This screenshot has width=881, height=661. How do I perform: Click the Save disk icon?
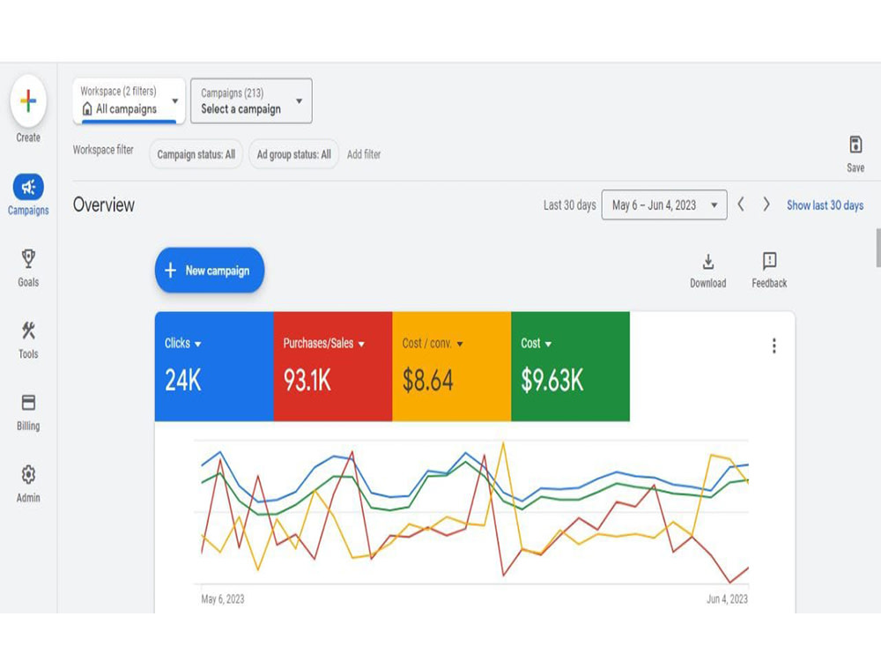(x=855, y=145)
